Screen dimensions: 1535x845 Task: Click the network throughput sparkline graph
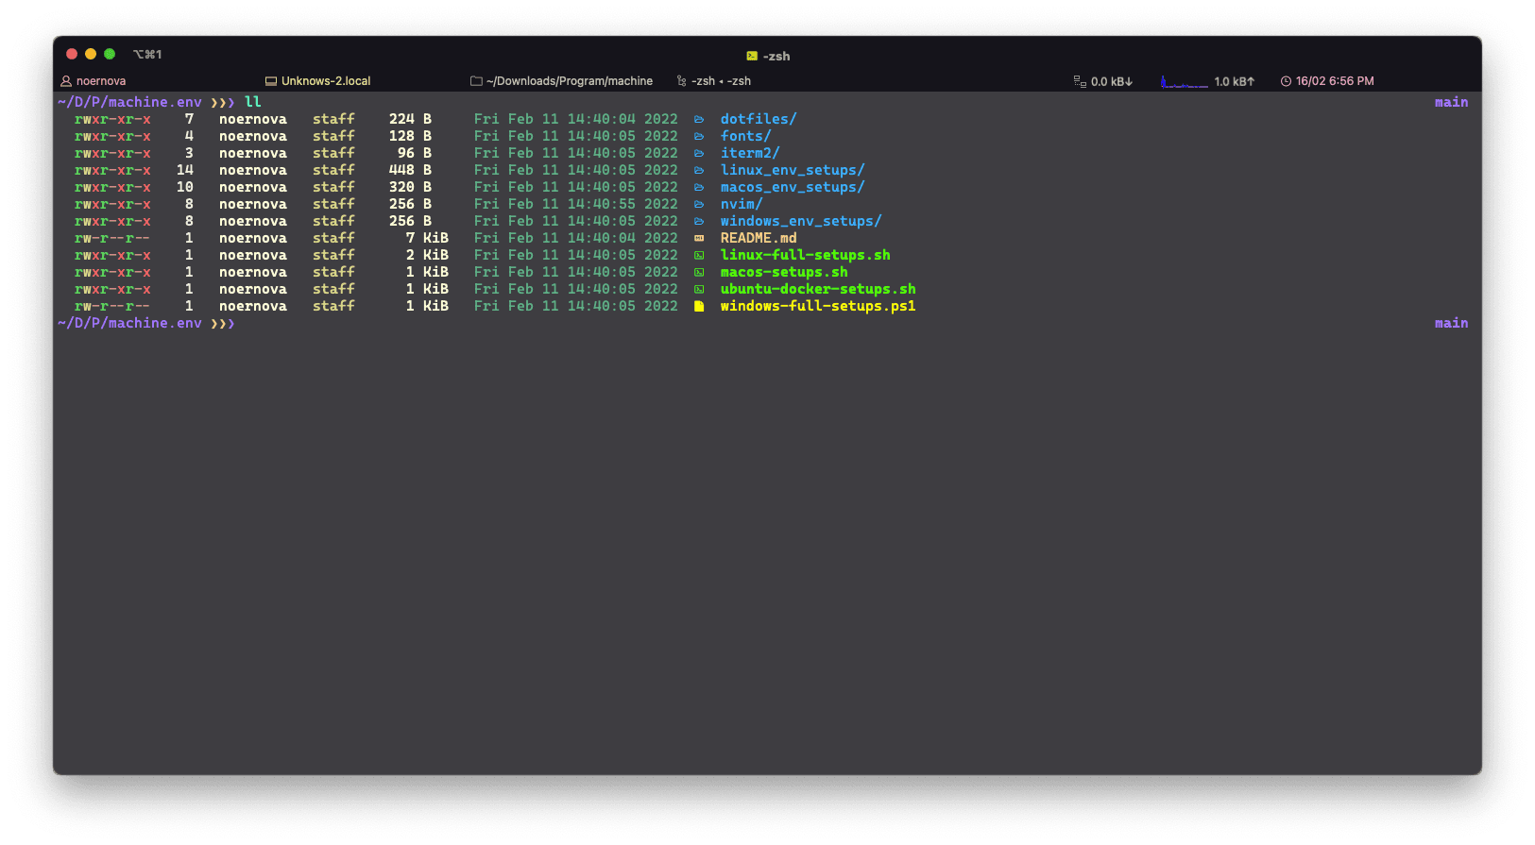1184,82
